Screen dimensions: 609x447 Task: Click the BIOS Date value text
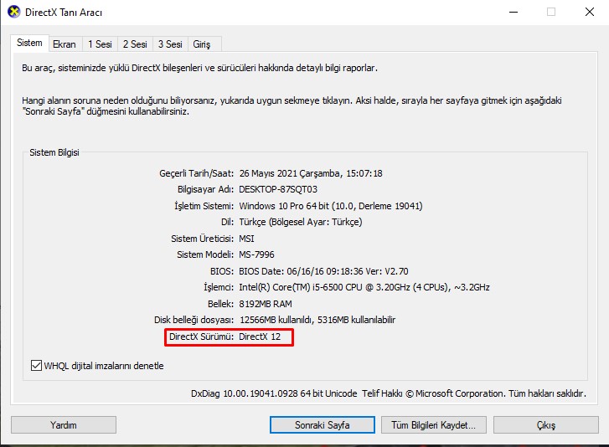(323, 271)
